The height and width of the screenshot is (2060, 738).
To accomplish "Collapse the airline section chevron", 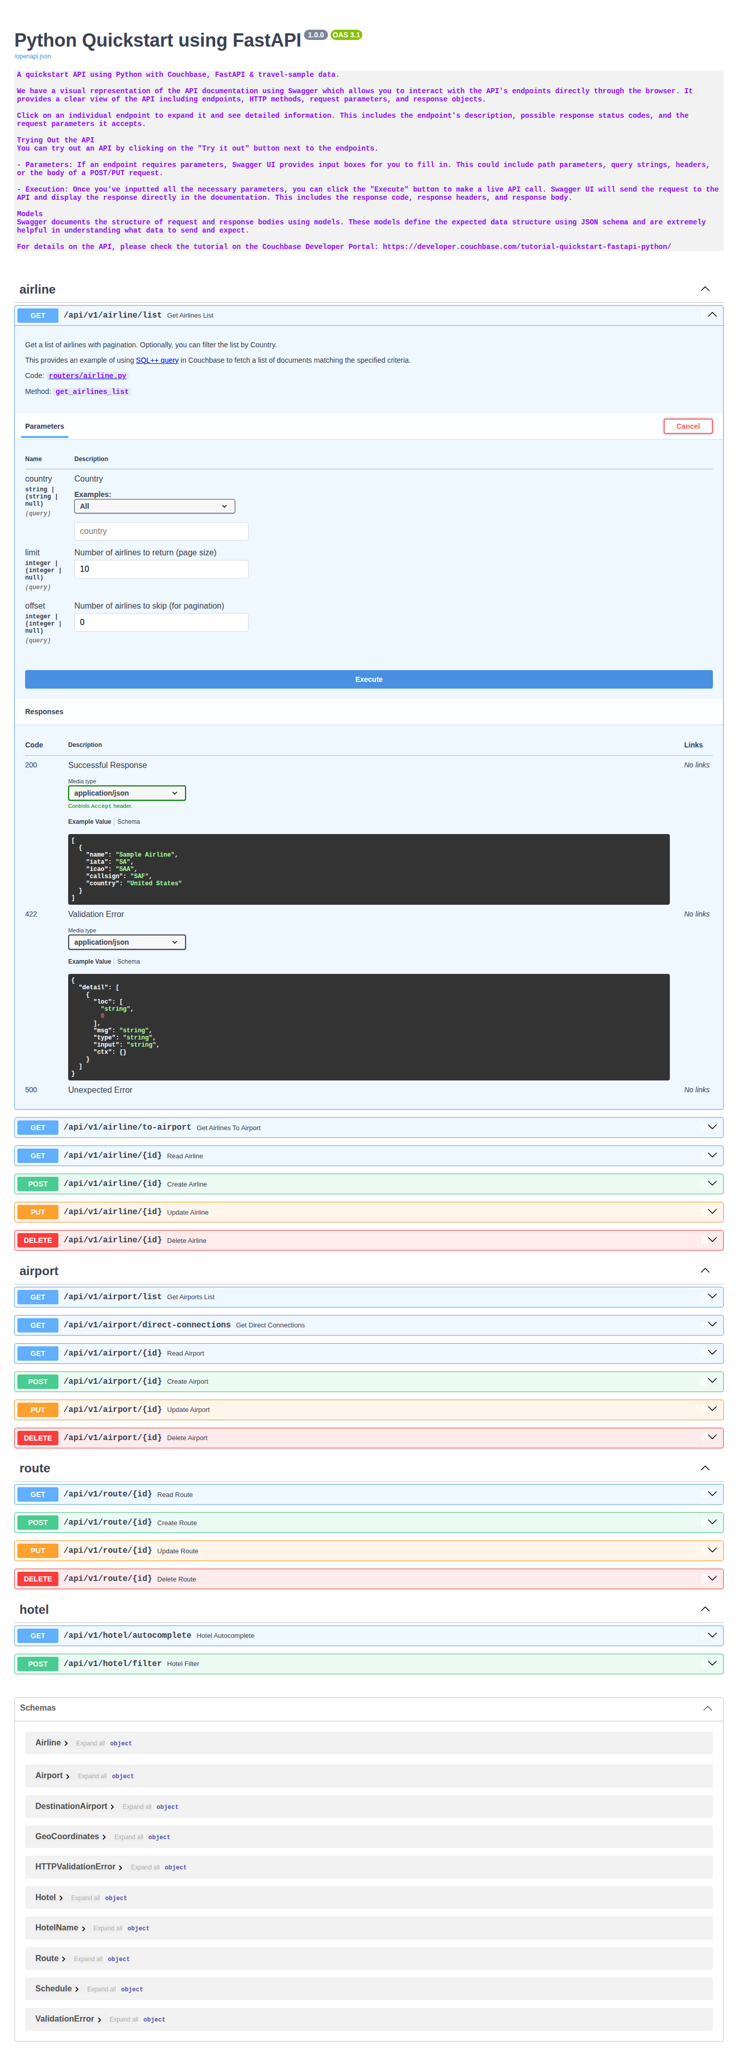I will (704, 289).
